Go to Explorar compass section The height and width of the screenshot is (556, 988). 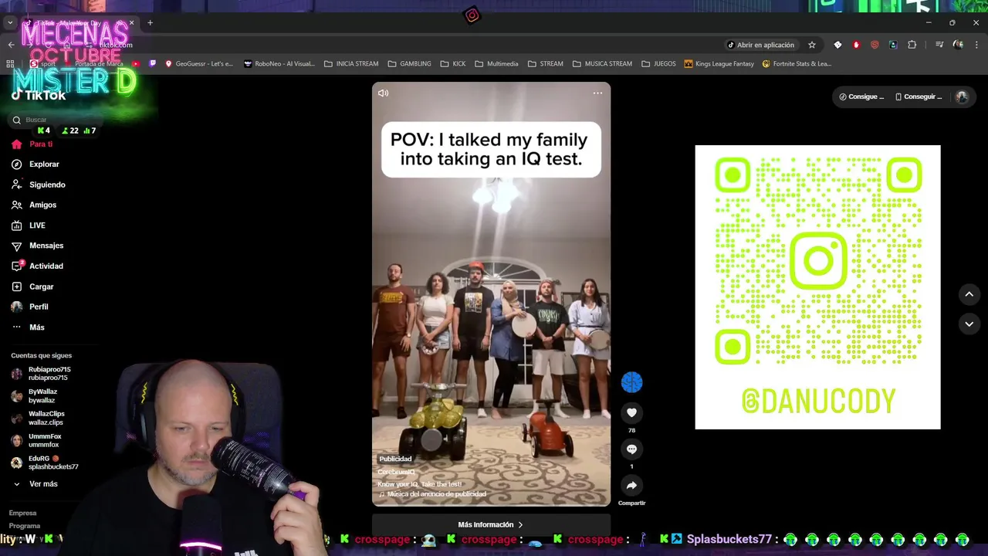[x=36, y=164]
